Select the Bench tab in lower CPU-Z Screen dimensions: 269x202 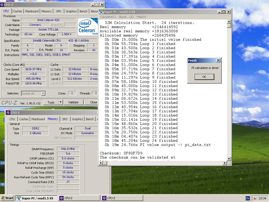pos(90,119)
